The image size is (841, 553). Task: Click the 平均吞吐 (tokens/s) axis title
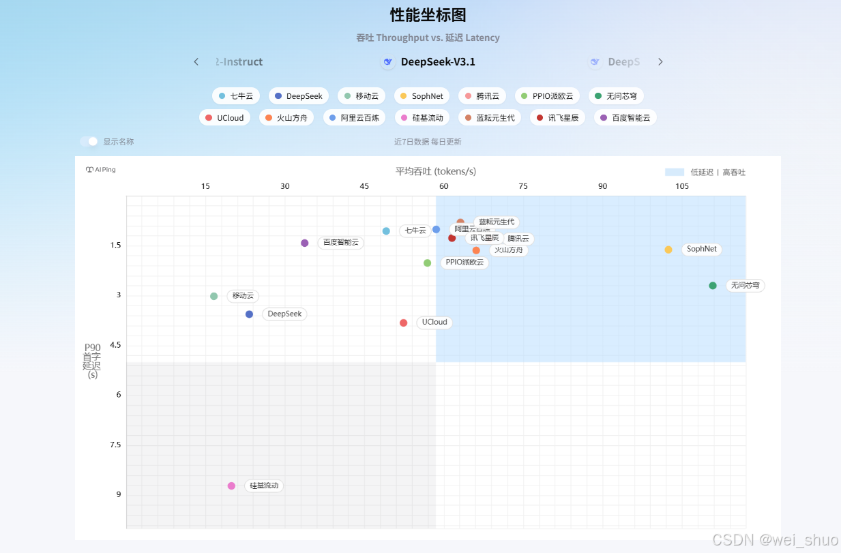436,171
